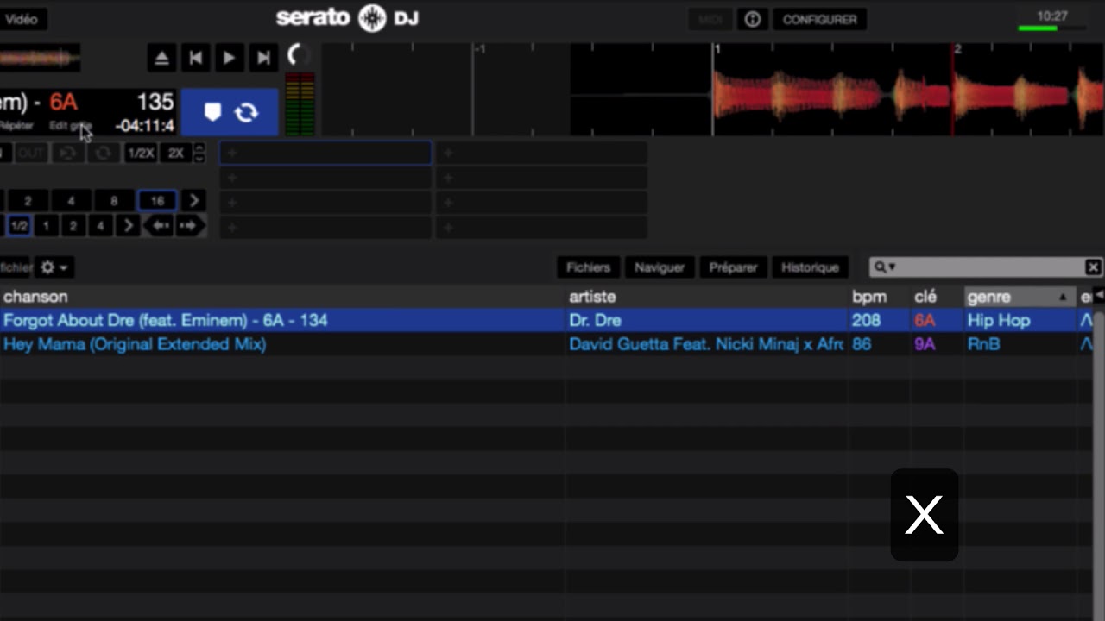The height and width of the screenshot is (621, 1105).
Task: Skip to the previous track
Action: pyautogui.click(x=195, y=58)
